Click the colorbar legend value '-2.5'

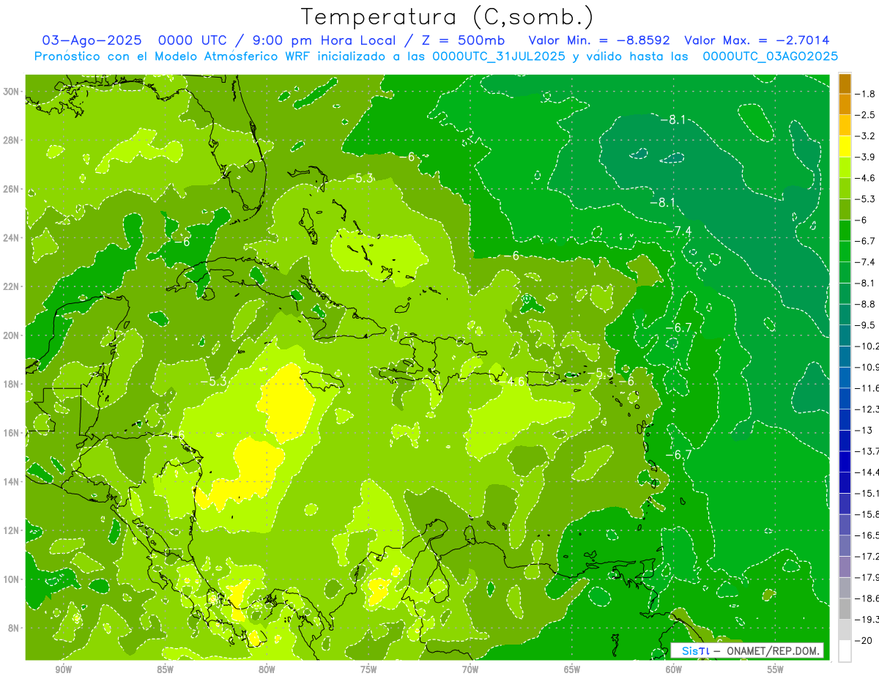tap(867, 115)
